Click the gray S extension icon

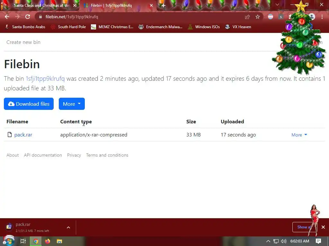281,17
